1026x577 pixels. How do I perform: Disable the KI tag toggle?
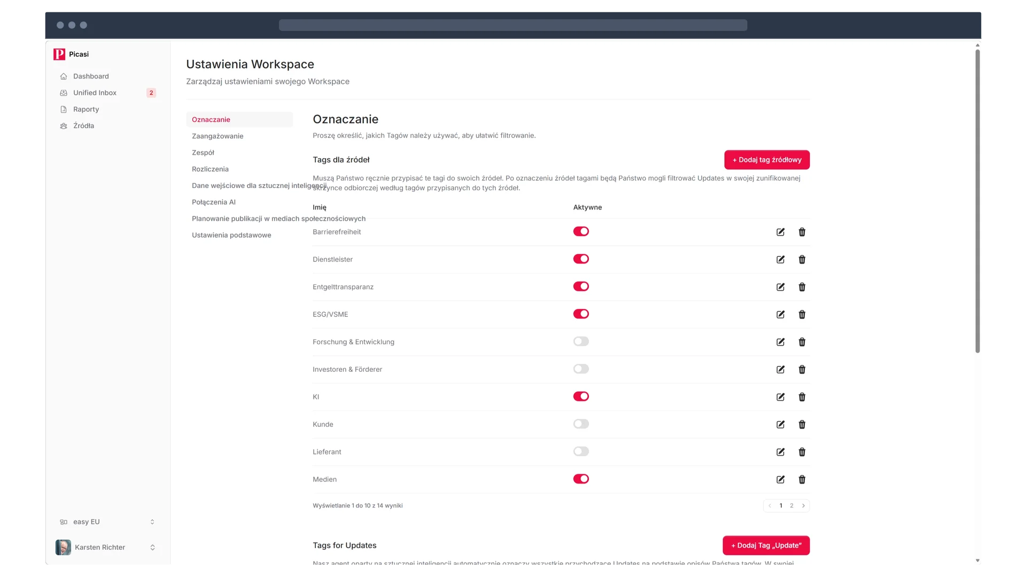click(x=581, y=396)
